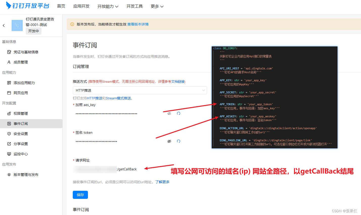The image size is (361, 215).
Task: Click the 开发中 status tag
Action: 34,31
